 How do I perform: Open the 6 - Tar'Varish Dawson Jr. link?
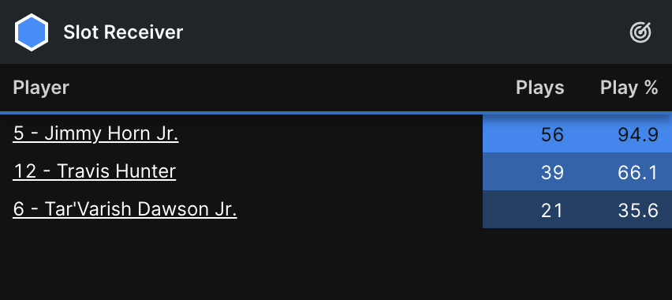125,209
